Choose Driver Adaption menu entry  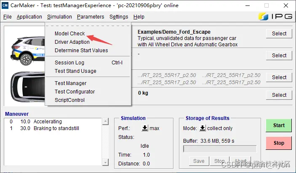72,42
